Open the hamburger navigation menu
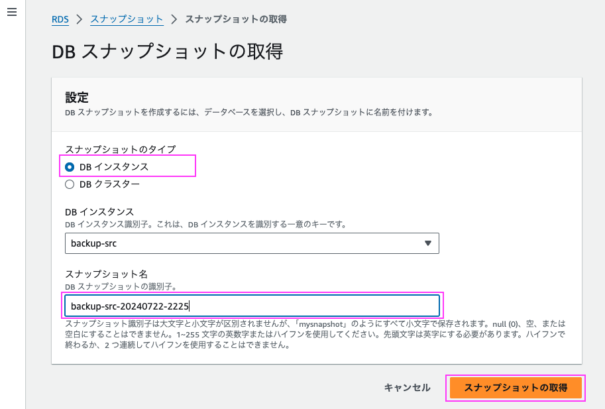The height and width of the screenshot is (409, 605). (x=12, y=12)
